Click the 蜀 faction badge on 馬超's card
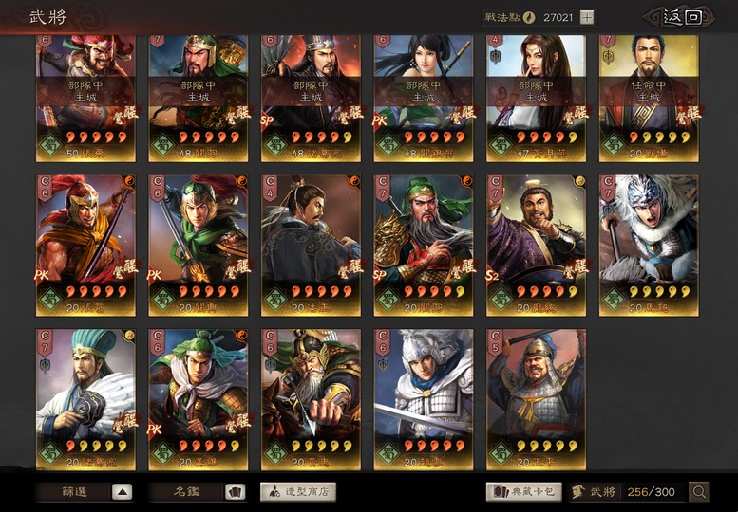This screenshot has height=512, width=738. coord(614,300)
